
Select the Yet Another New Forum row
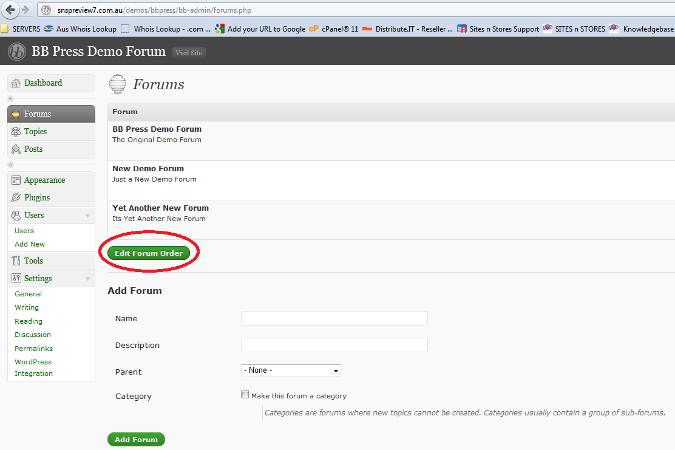(391, 220)
